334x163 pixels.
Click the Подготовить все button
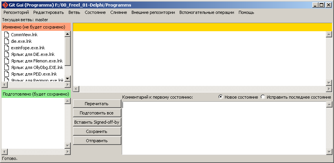[x=97, y=113]
